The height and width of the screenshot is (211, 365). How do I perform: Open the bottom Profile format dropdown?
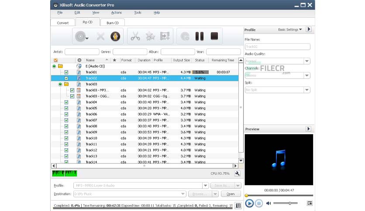[206, 185]
